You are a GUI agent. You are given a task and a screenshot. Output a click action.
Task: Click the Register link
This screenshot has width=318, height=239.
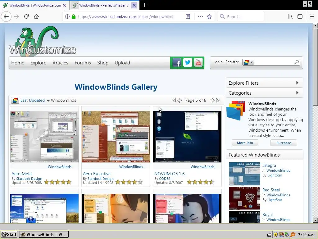[232, 62]
